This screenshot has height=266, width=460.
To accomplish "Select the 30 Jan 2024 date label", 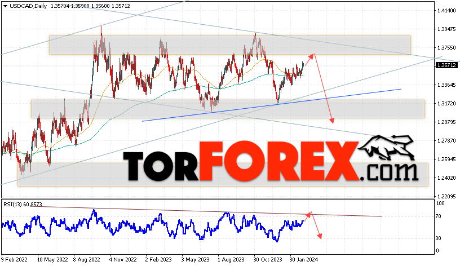I will point(304,260).
